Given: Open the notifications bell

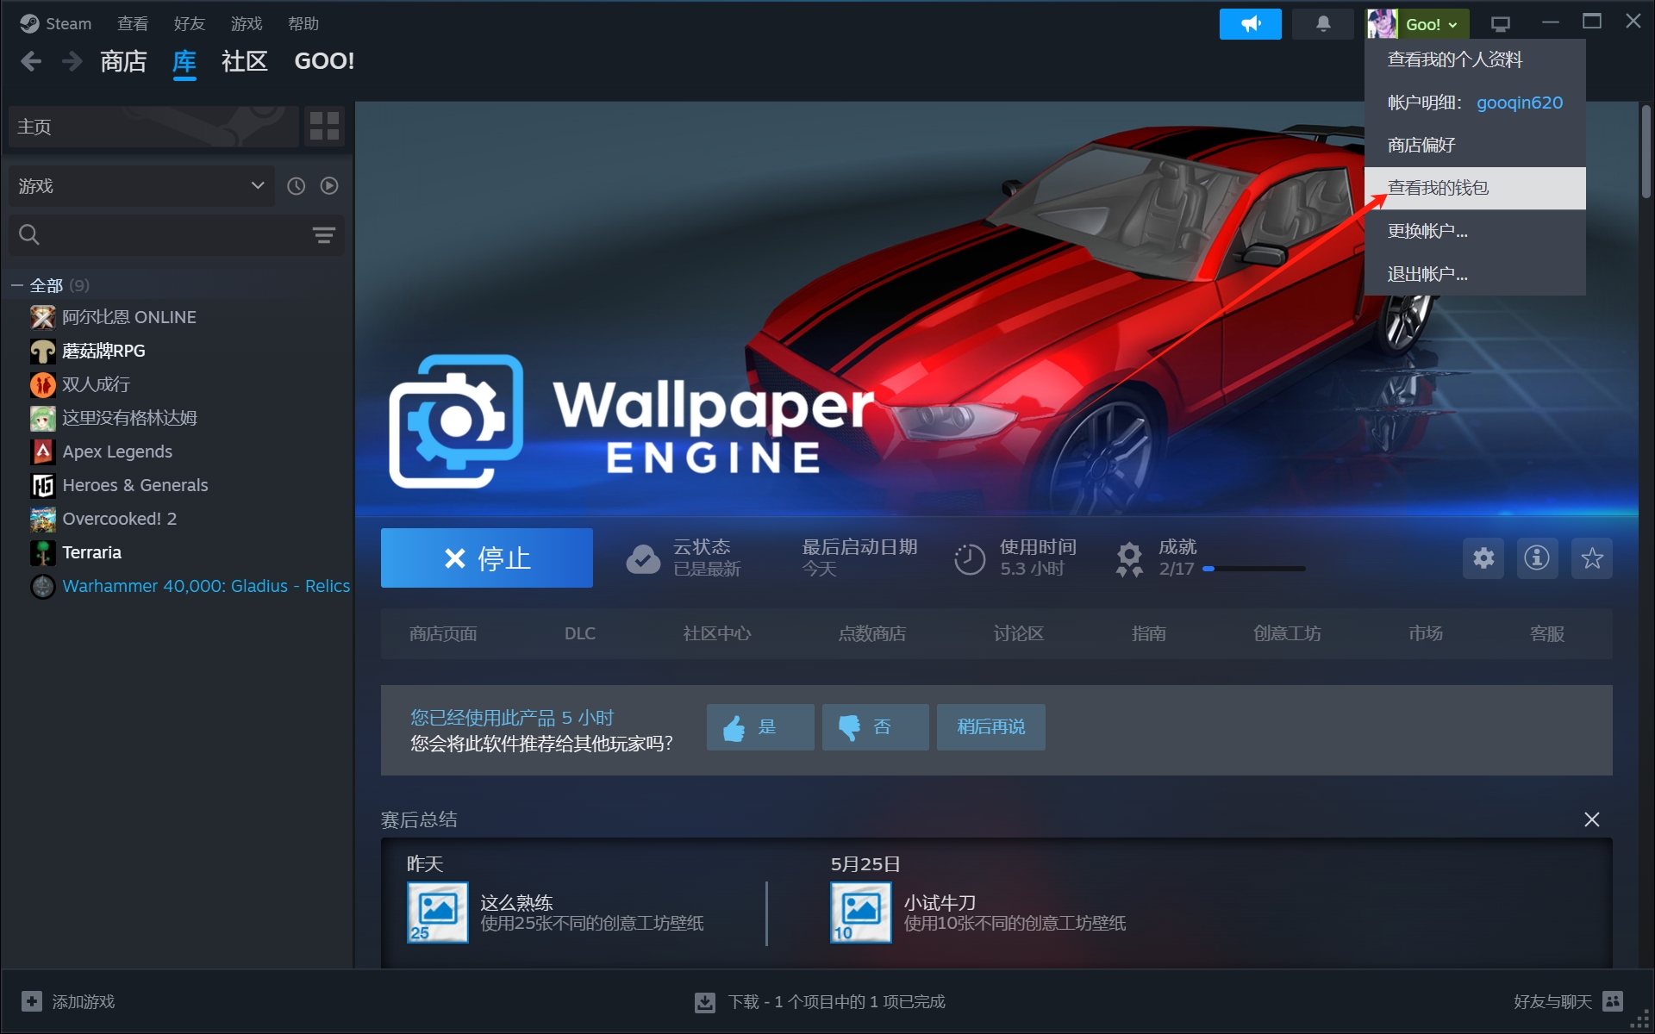Looking at the screenshot, I should click(1322, 24).
